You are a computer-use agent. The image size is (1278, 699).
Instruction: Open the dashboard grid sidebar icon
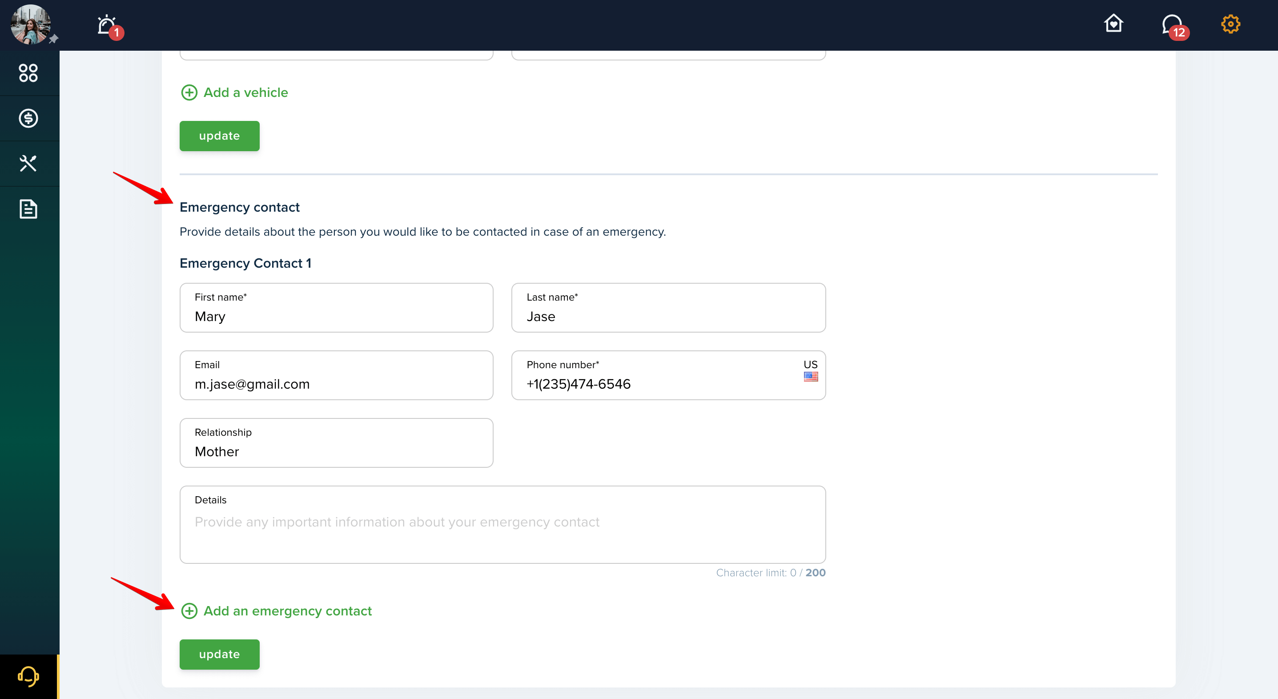[x=28, y=73]
